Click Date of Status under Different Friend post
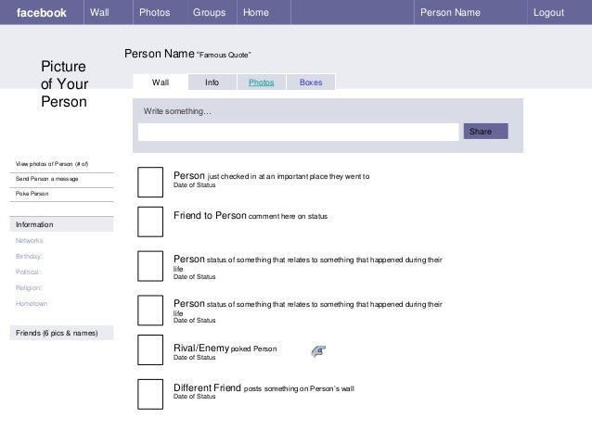 [195, 397]
